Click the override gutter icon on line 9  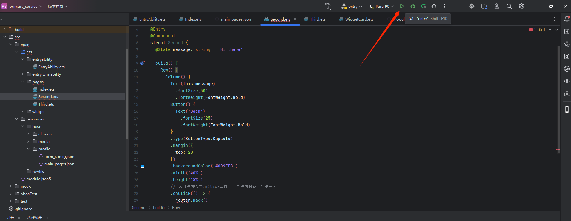tap(142, 63)
